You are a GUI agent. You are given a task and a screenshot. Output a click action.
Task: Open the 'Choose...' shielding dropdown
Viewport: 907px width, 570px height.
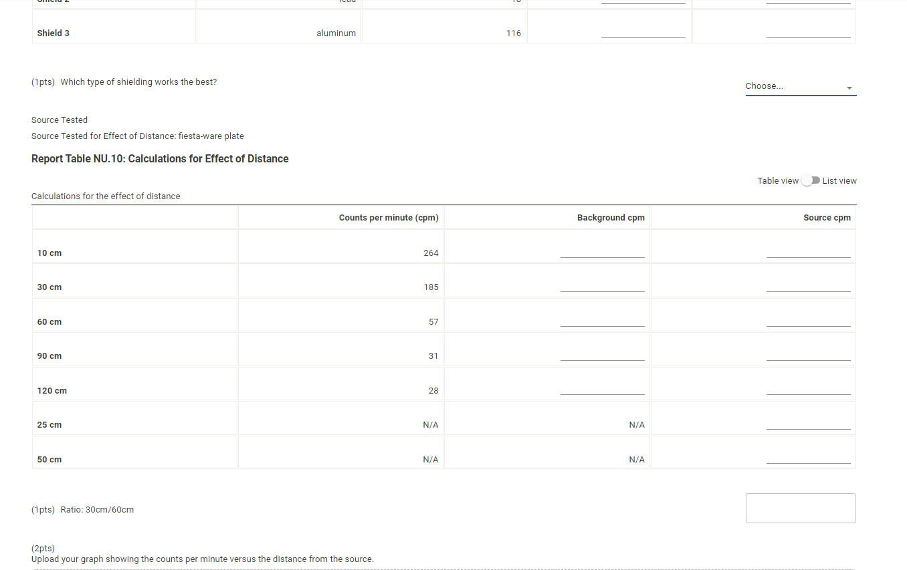801,86
